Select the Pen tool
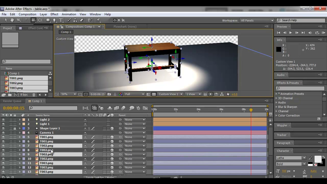327x184 pixels. pyautogui.click(x=54, y=20)
